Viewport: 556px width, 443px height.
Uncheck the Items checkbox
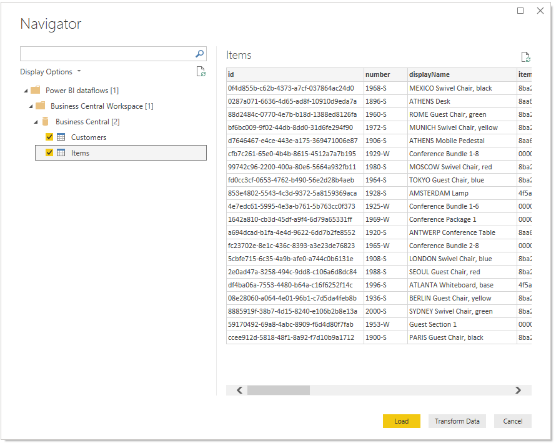point(49,152)
